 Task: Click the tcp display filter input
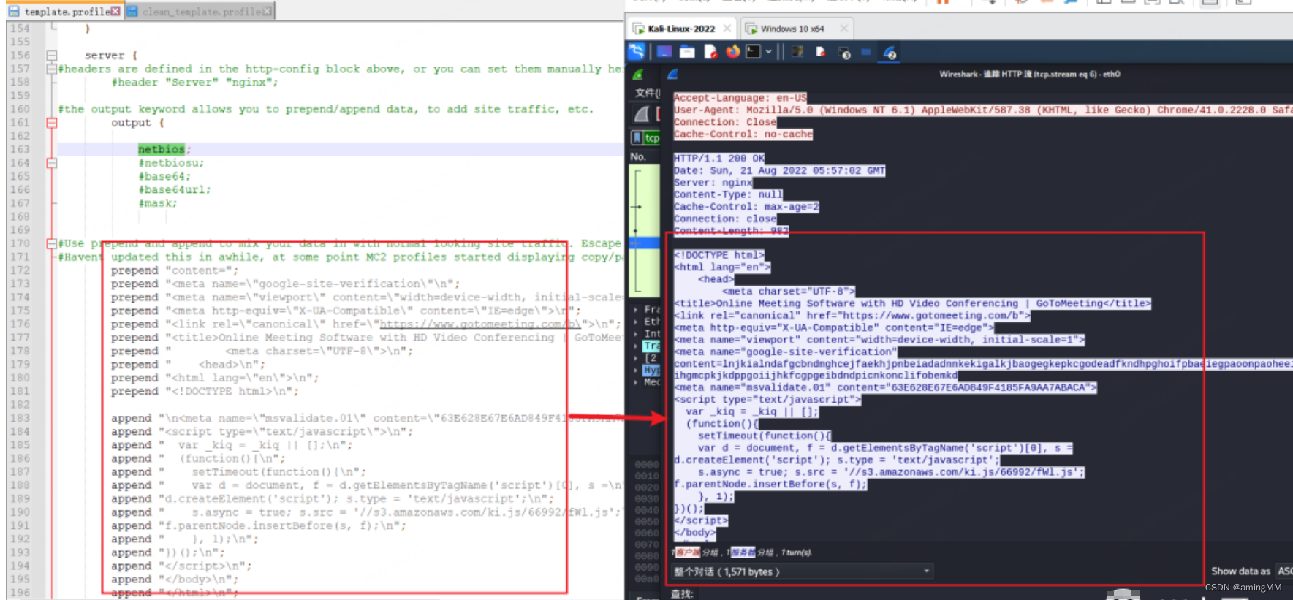651,137
